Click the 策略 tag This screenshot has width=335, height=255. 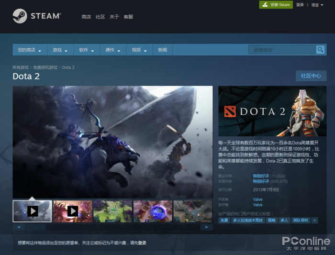click(271, 221)
